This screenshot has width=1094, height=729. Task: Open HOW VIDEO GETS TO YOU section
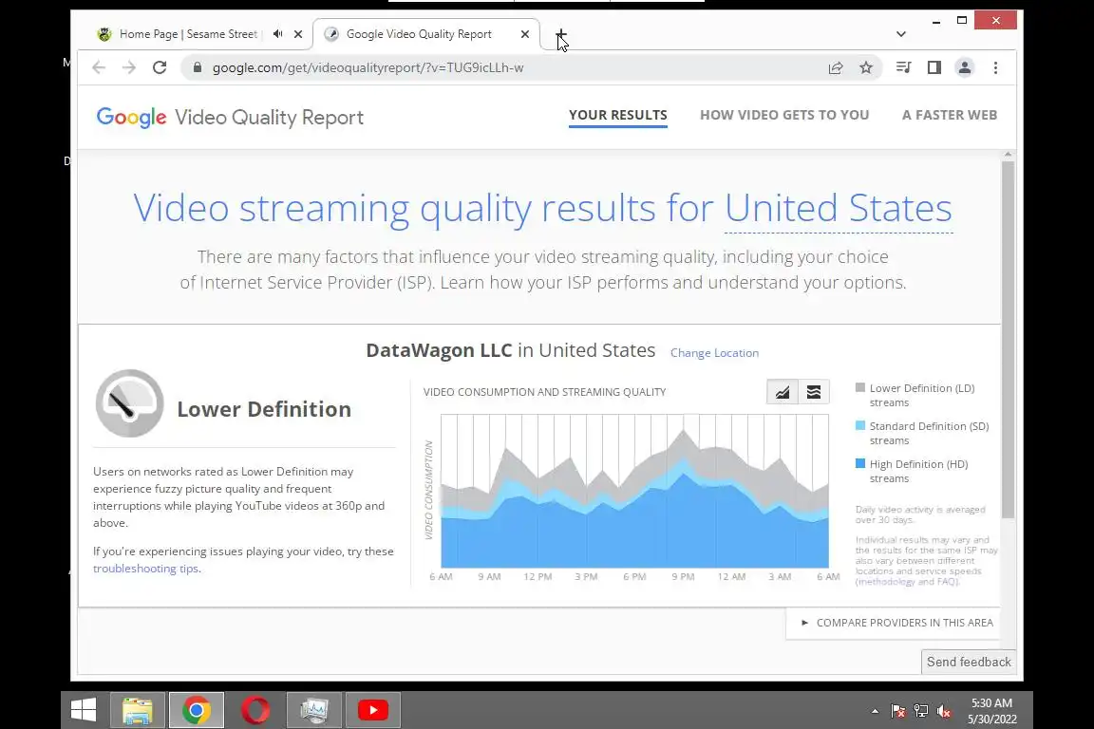click(x=784, y=115)
